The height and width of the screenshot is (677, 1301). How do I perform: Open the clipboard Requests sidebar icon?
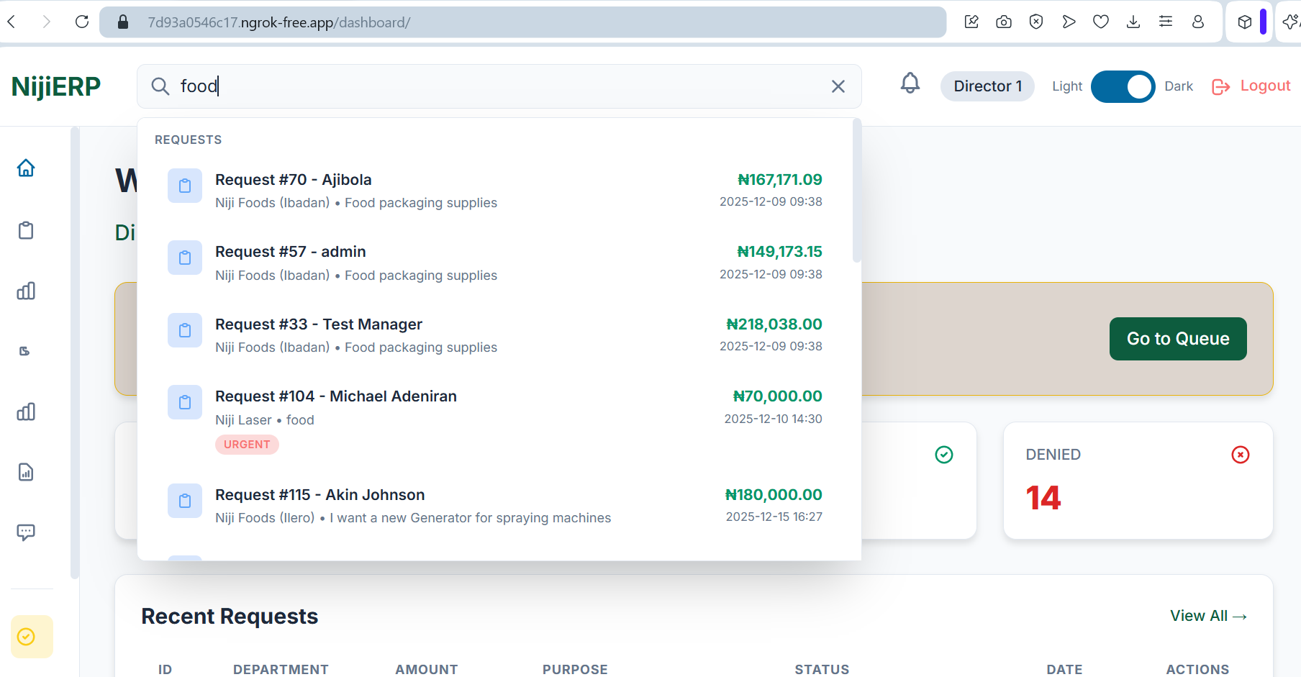click(x=26, y=230)
